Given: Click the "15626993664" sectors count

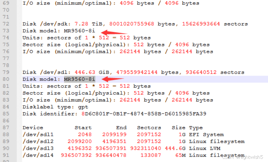Looking at the screenshot, I should tap(201, 24).
